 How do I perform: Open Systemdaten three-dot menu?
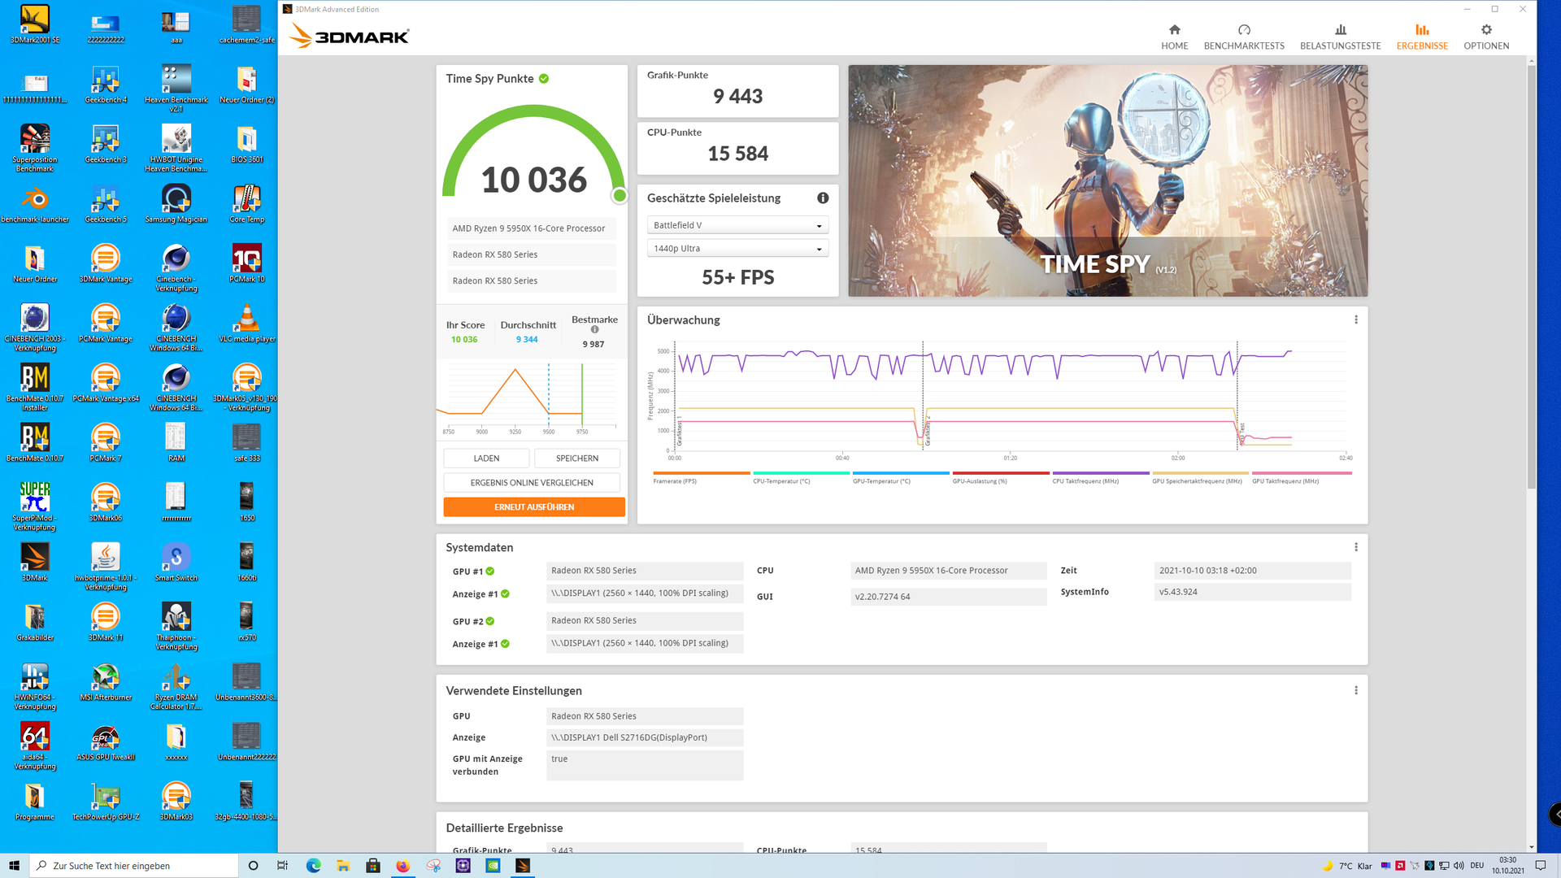pos(1356,548)
